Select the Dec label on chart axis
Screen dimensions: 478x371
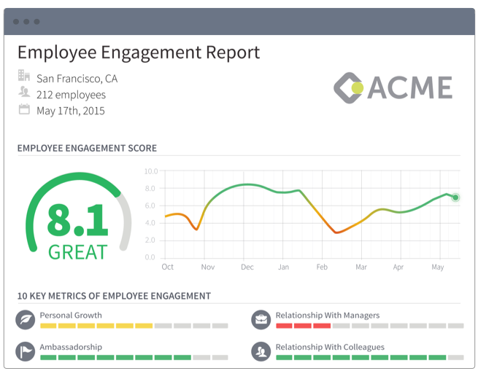[x=247, y=267]
